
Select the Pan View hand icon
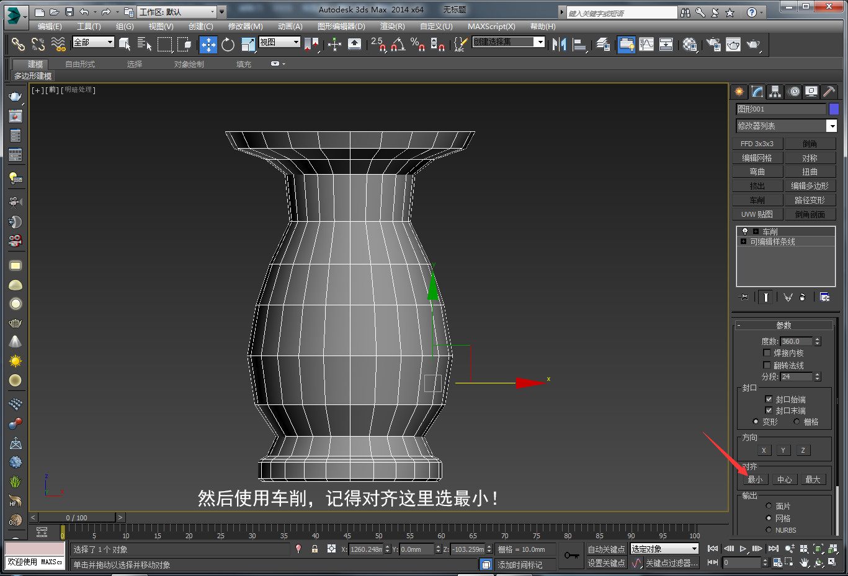[x=803, y=562]
